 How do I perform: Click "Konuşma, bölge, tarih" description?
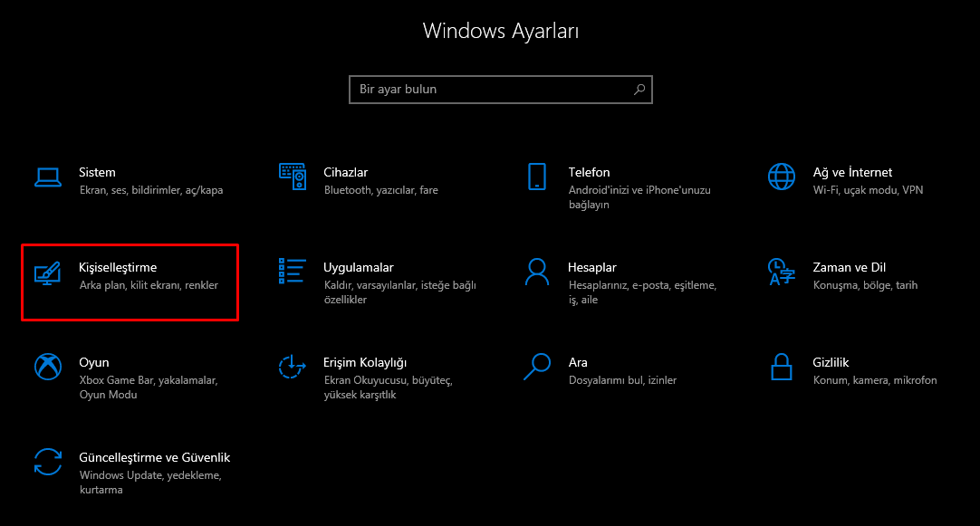click(x=865, y=285)
